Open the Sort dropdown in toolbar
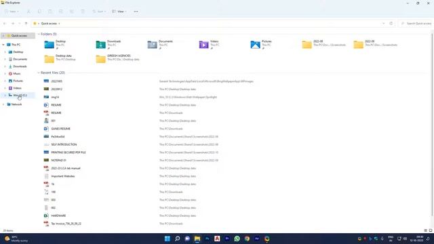Screen dimensions: 434x244 (x=99, y=12)
